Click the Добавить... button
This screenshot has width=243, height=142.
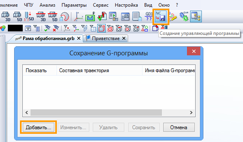coord(38,127)
